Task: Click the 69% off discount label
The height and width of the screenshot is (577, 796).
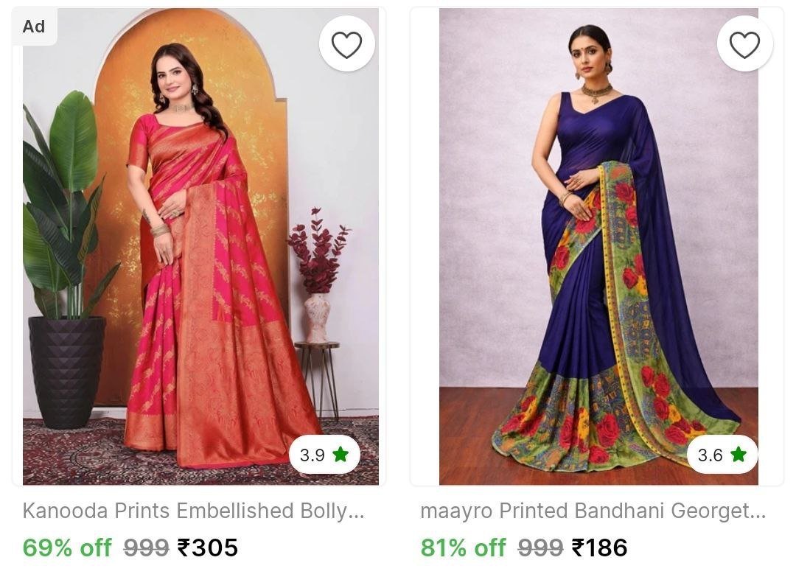Action: coord(67,548)
